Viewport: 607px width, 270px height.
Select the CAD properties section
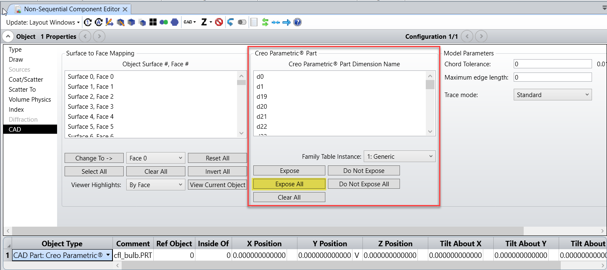[x=30, y=130]
